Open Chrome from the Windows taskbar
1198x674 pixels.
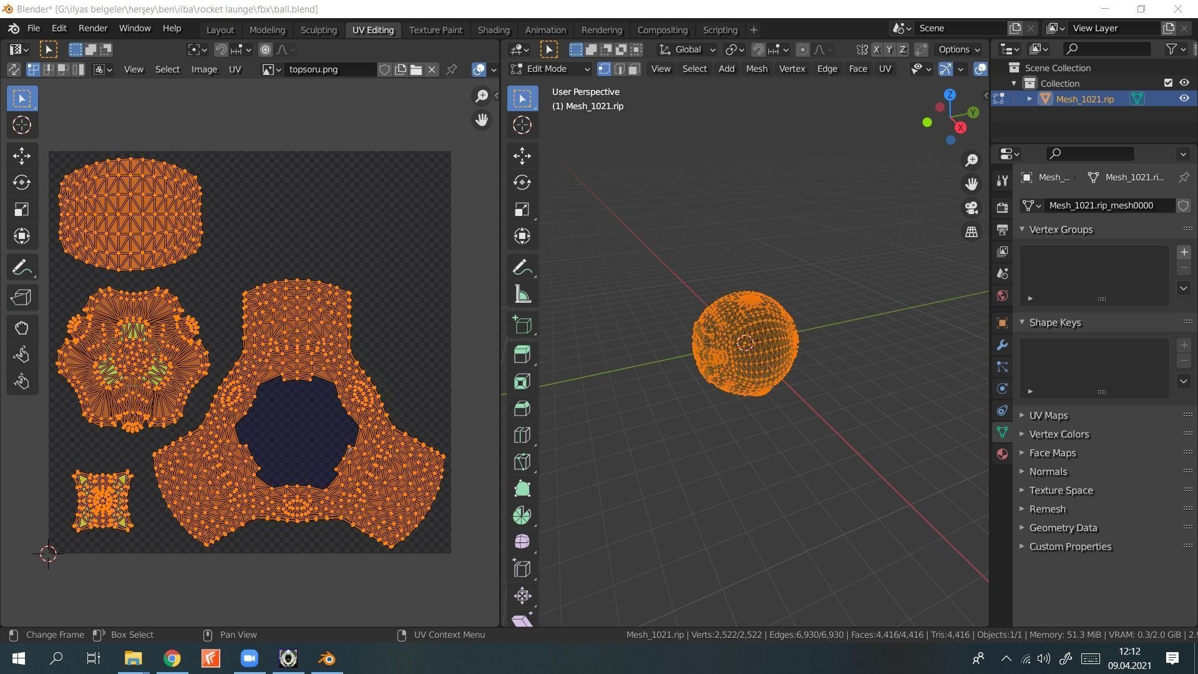coord(172,658)
